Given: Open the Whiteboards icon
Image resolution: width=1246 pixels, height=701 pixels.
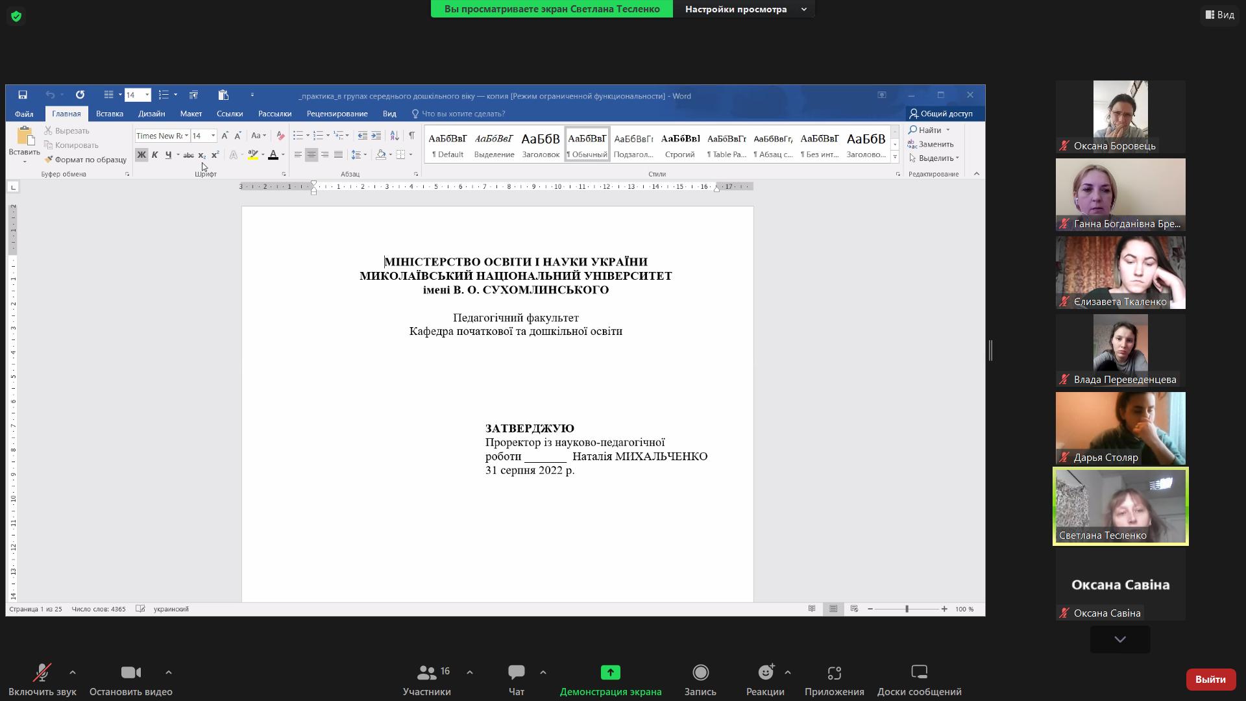Looking at the screenshot, I should coord(919,672).
